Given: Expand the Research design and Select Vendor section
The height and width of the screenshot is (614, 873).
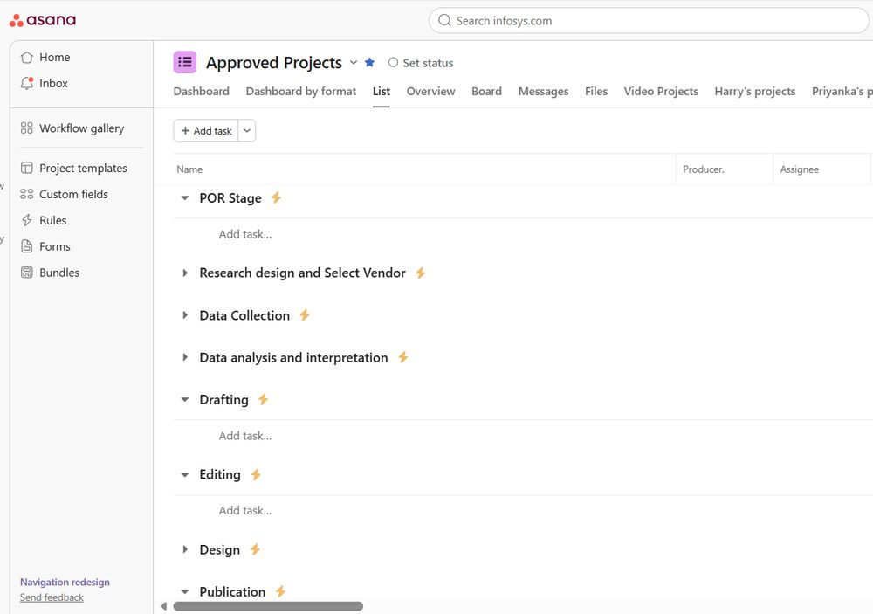Looking at the screenshot, I should [x=185, y=273].
